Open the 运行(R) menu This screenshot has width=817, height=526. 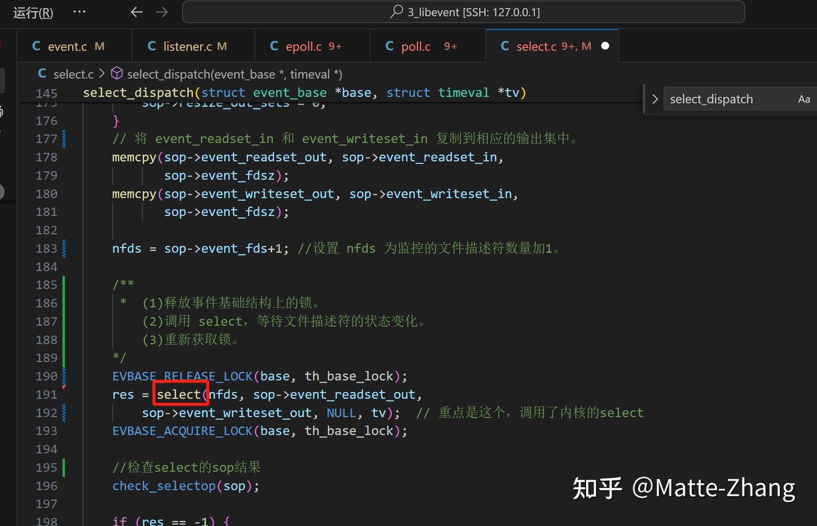32,12
